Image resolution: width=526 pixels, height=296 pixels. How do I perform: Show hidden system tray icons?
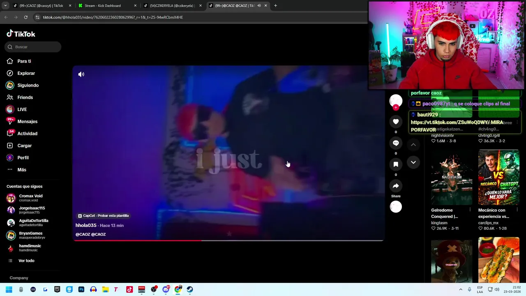[461, 289]
